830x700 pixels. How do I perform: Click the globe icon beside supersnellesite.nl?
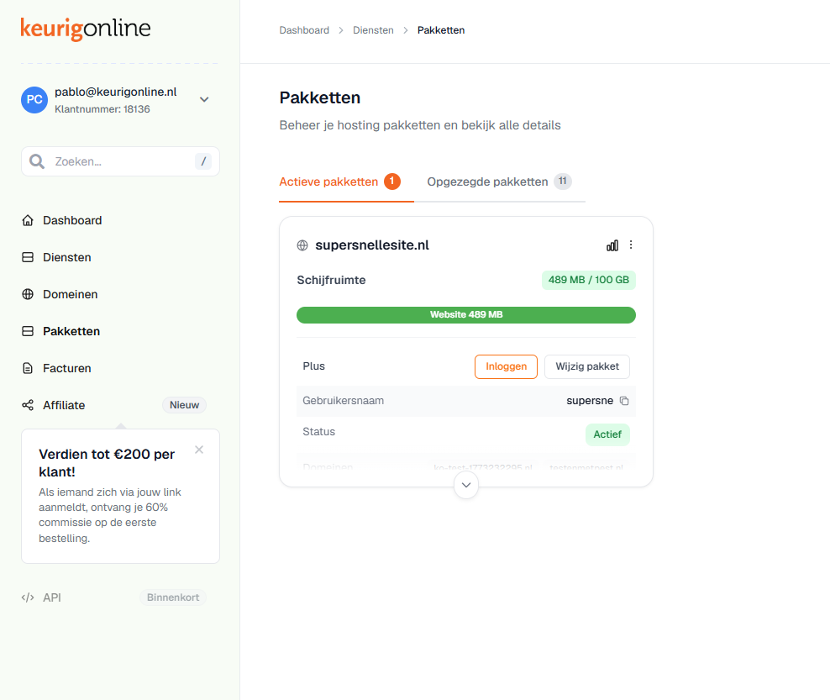tap(302, 245)
